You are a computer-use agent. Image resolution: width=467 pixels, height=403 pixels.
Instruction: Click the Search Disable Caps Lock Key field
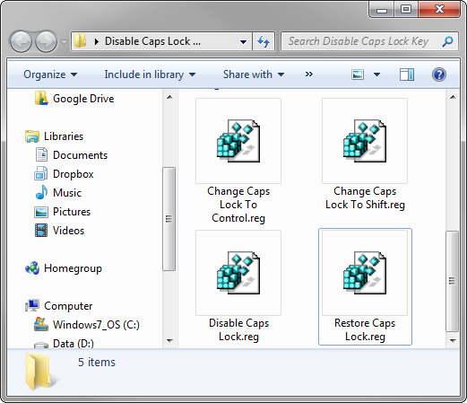point(361,41)
